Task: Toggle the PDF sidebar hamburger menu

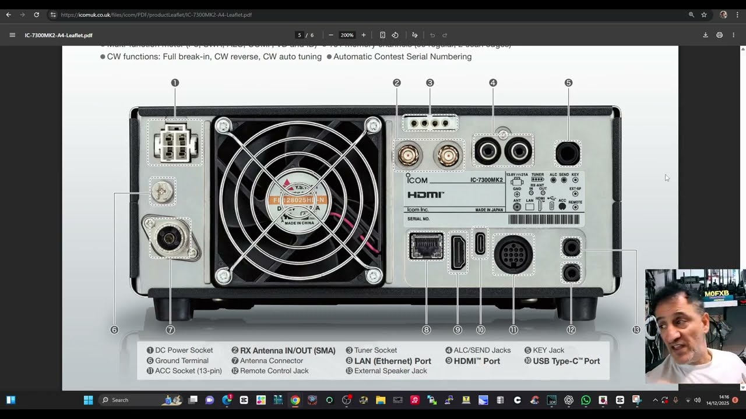Action: (x=12, y=35)
